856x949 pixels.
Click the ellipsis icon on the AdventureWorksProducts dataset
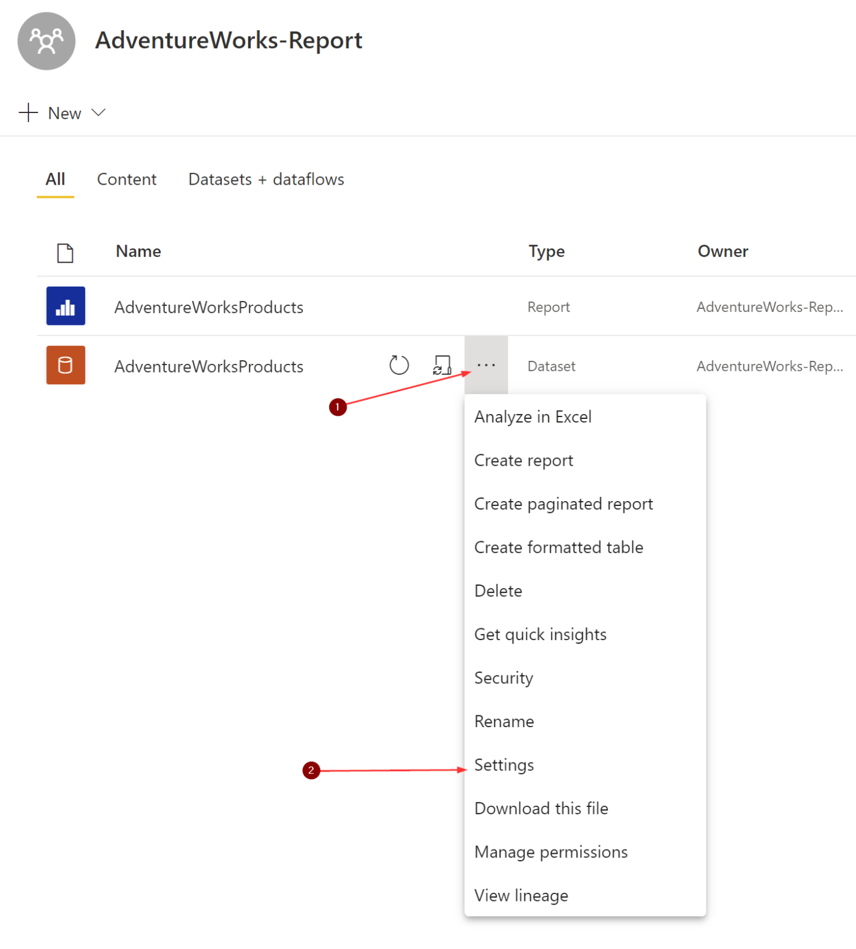click(x=486, y=365)
